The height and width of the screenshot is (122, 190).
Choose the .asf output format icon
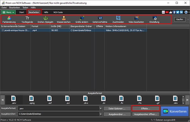(50, 100)
